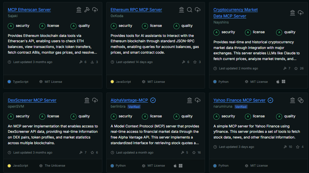
Task: Click Python language label on AlphaVantage-MCP card
Action: pos(120,166)
